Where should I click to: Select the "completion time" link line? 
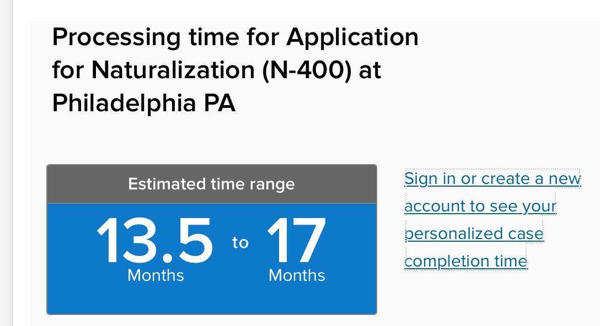point(465,262)
